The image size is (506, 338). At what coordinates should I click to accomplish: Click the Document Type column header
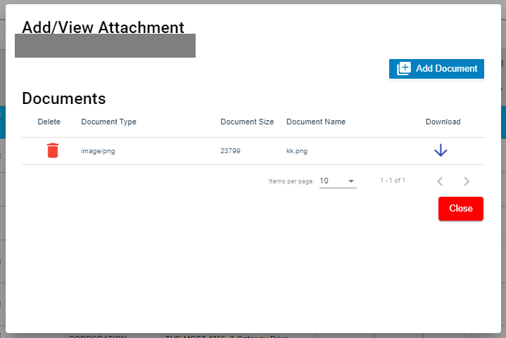109,122
